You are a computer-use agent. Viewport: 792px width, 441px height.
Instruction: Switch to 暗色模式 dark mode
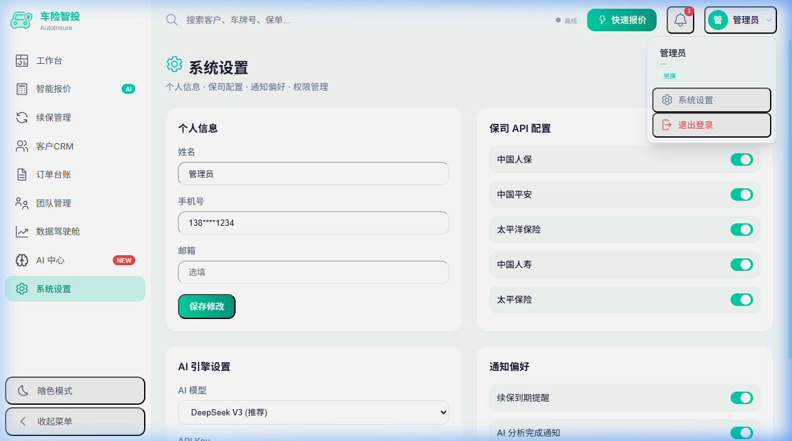tap(75, 390)
